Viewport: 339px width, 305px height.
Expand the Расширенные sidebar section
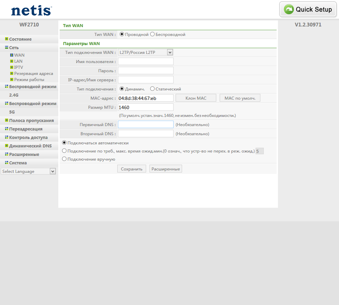(x=24, y=154)
